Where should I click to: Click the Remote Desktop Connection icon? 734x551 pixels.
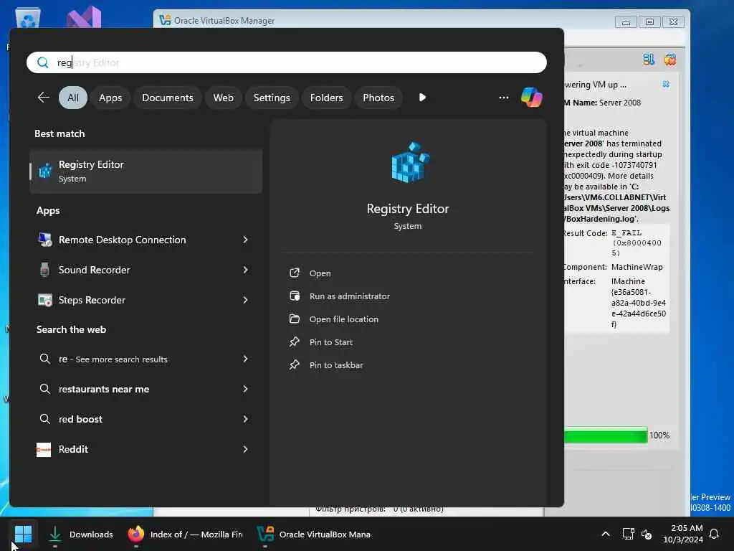pyautogui.click(x=45, y=240)
